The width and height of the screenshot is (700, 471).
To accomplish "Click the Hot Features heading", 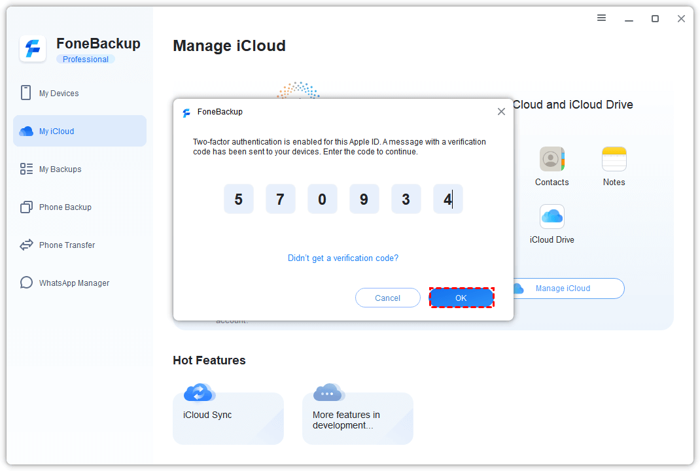I will 209,360.
